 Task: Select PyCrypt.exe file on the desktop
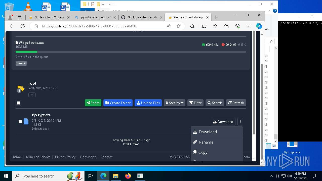coord(292,148)
